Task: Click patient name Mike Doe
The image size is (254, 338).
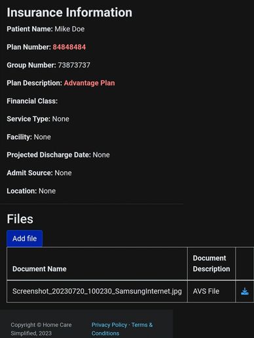Action: [69, 29]
